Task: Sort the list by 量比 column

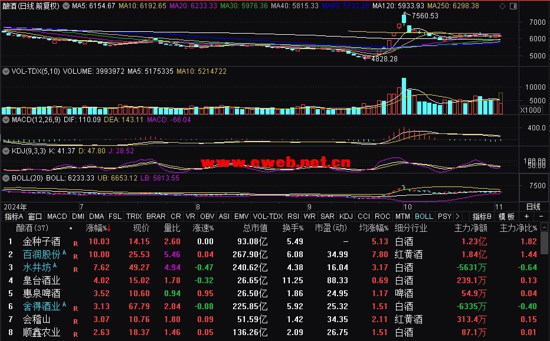Action: click(x=172, y=228)
